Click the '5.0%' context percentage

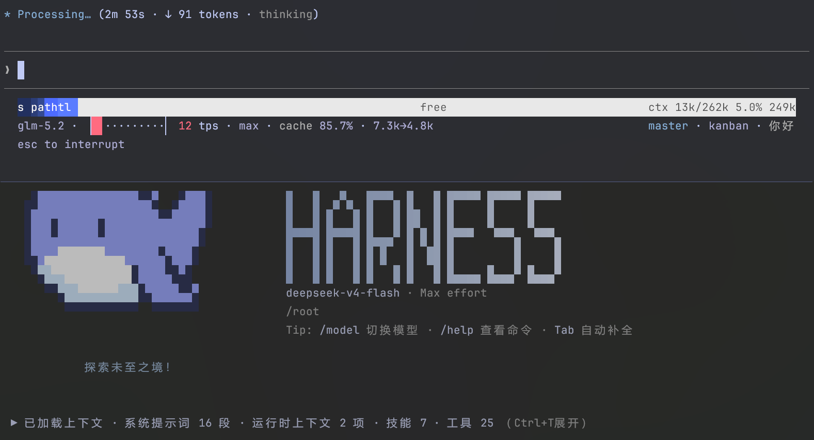749,107
